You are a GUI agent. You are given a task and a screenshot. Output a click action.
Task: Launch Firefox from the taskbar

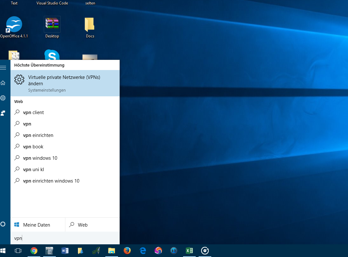[x=127, y=251]
